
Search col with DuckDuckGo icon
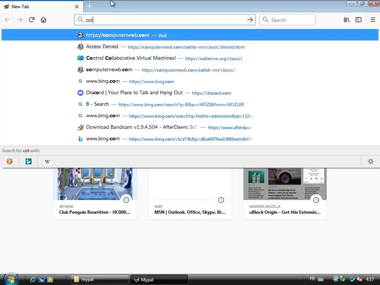[x=9, y=161]
